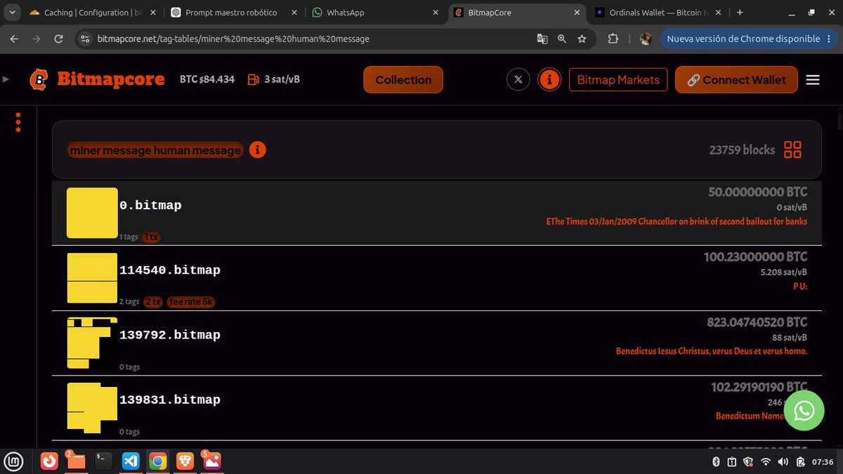Screen dimensions: 843x474
Task: Open Chrome extensions puzzle icon
Action: pos(612,39)
